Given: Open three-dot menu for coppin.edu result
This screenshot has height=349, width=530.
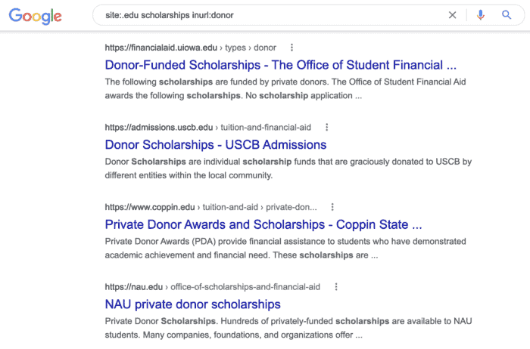Looking at the screenshot, I should tap(332, 207).
